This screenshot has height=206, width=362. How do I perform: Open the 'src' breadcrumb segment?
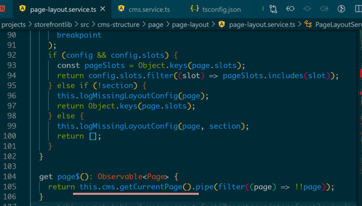[85, 25]
